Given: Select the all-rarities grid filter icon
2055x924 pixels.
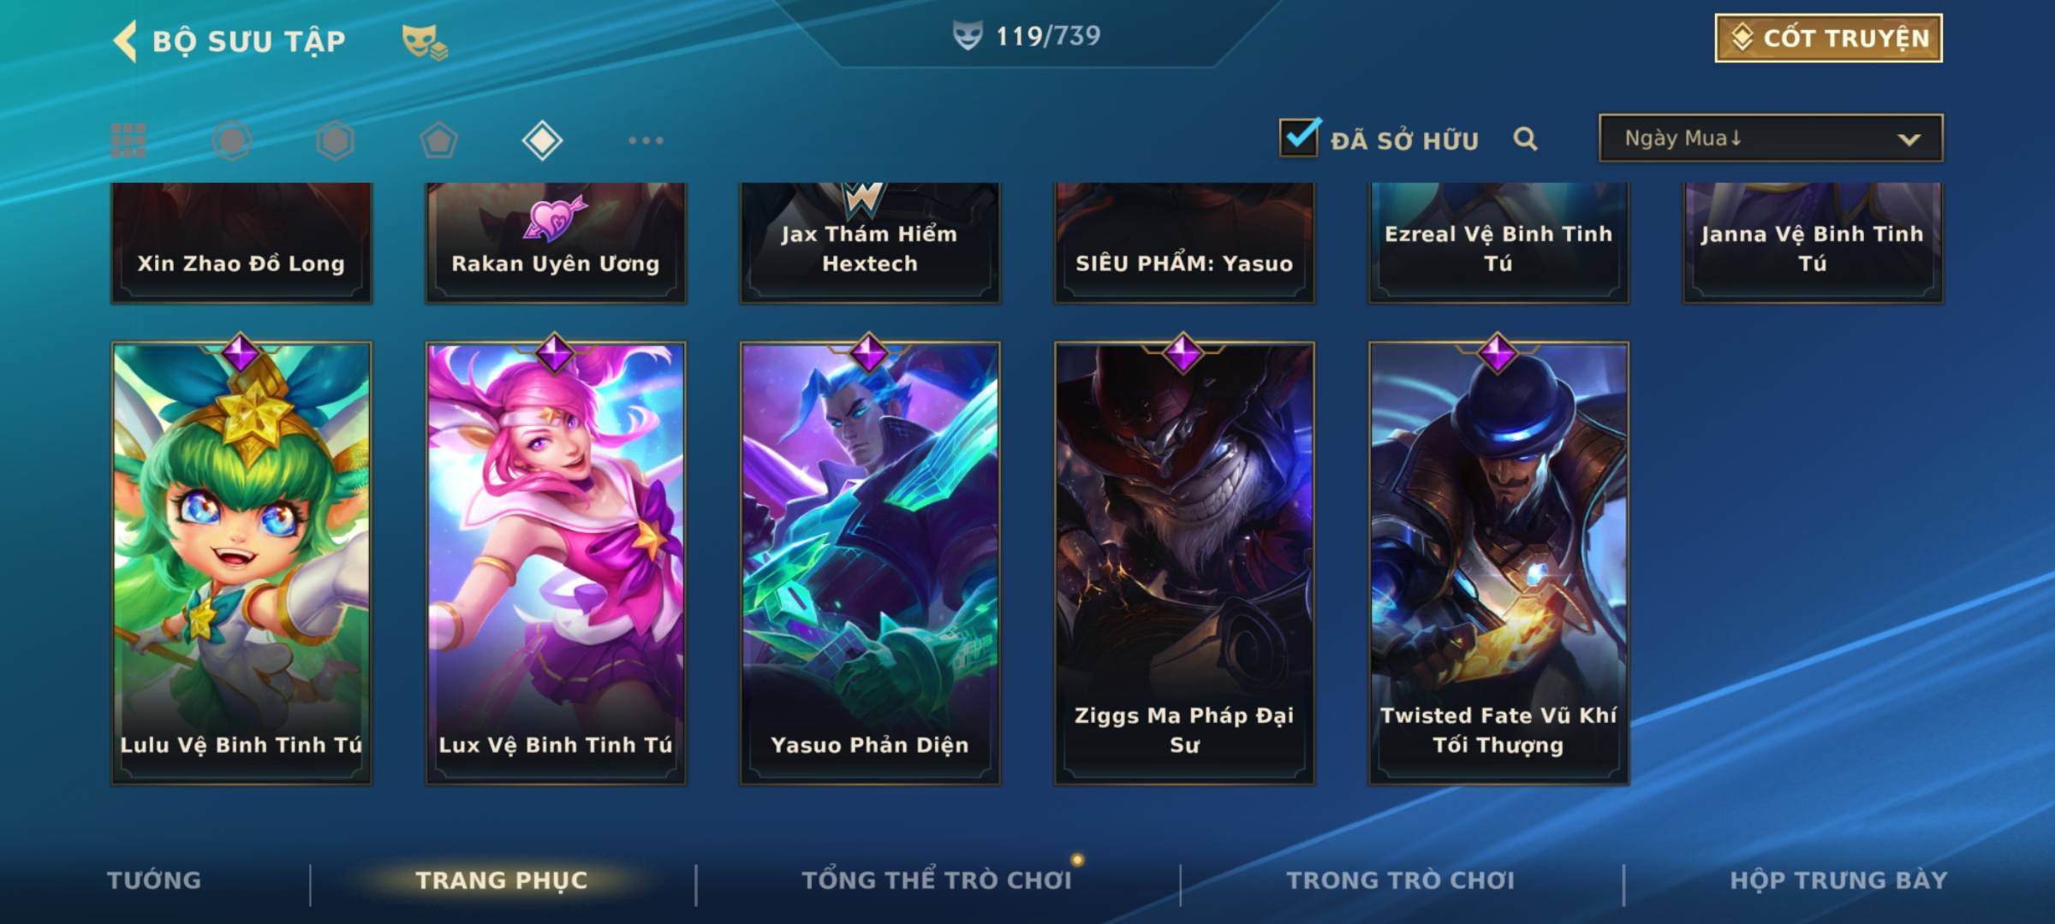Looking at the screenshot, I should point(128,140).
